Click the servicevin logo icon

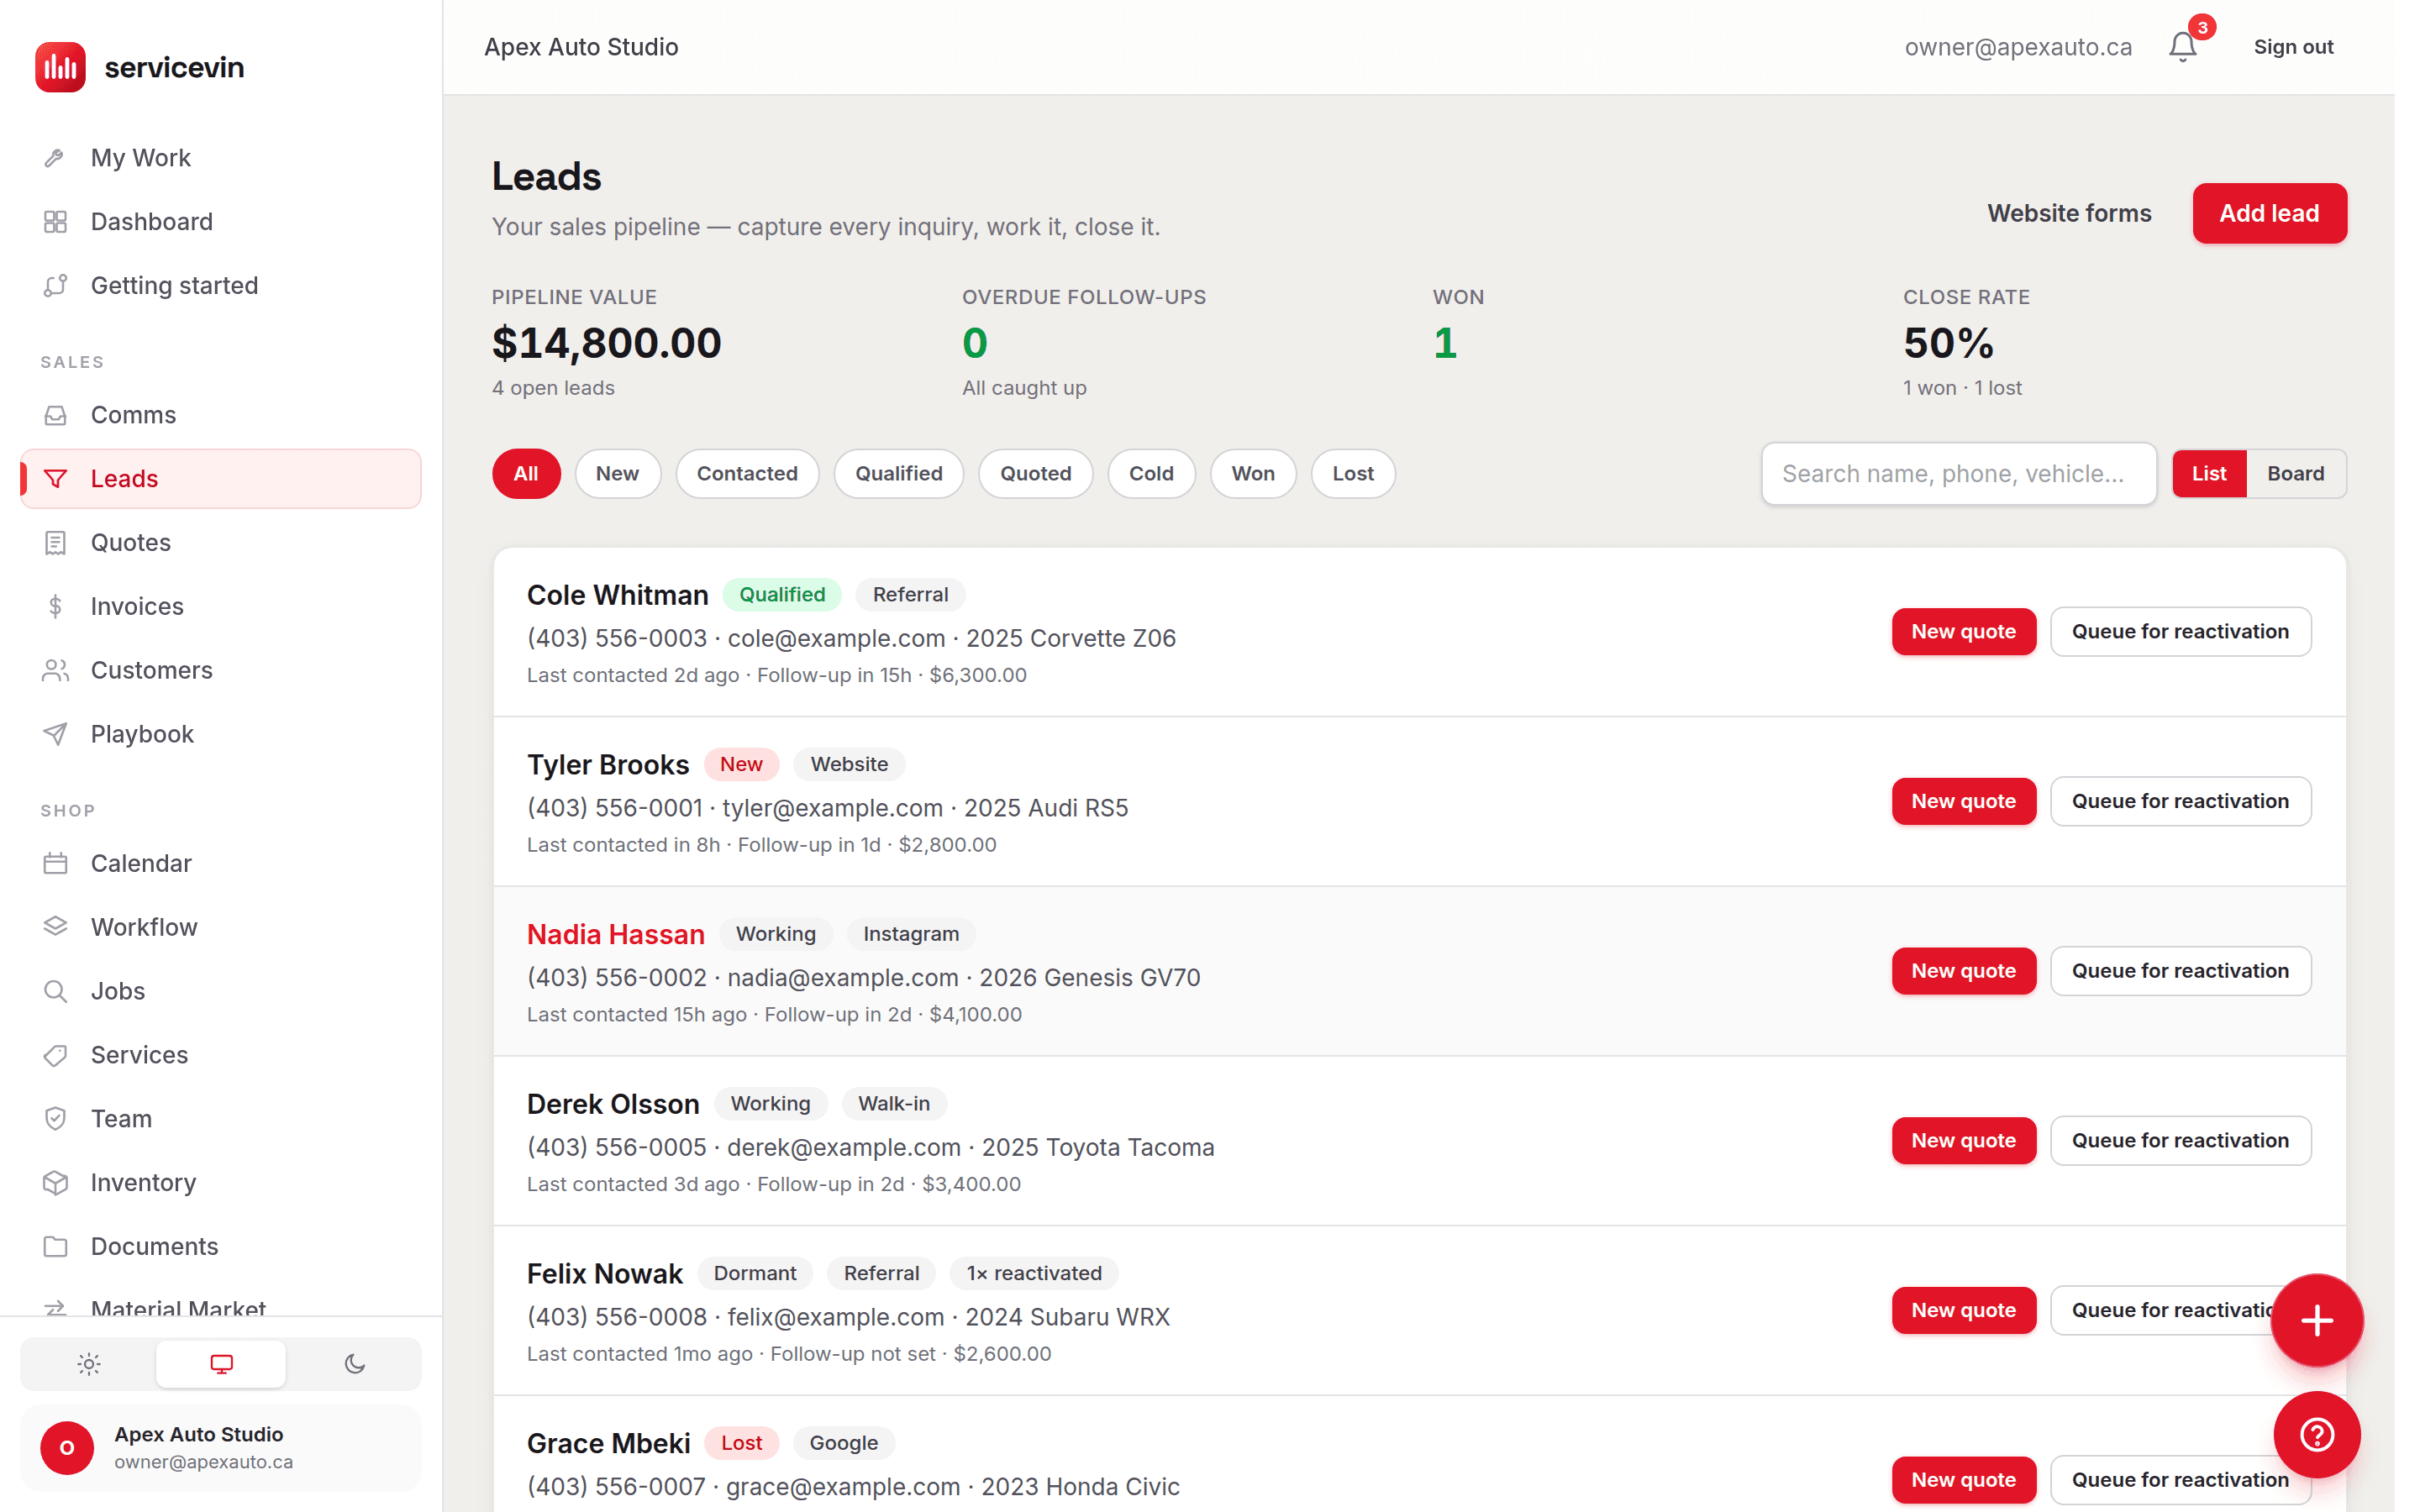click(x=60, y=67)
